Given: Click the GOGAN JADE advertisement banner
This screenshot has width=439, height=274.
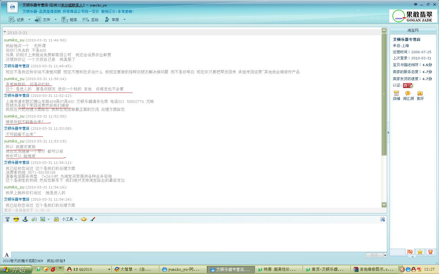Looking at the screenshot, I should click(413, 16).
